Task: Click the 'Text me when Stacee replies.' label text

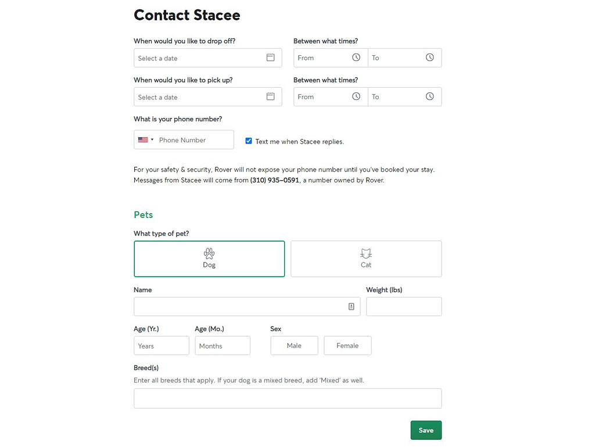Action: [299, 142]
